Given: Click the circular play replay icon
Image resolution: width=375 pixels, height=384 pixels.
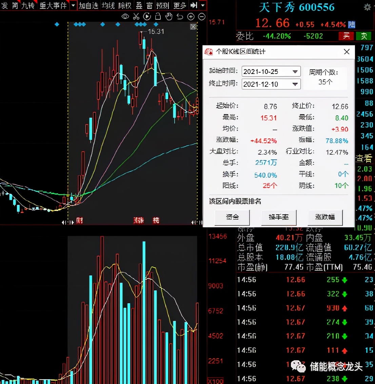Looking at the screenshot, I should click(x=147, y=16).
